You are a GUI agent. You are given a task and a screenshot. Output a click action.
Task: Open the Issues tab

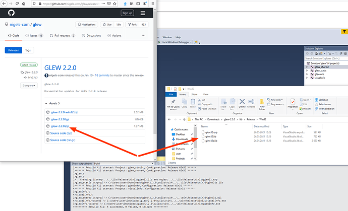34,36
